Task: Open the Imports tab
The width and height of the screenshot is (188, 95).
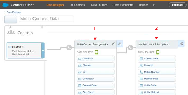Action: 144,5
